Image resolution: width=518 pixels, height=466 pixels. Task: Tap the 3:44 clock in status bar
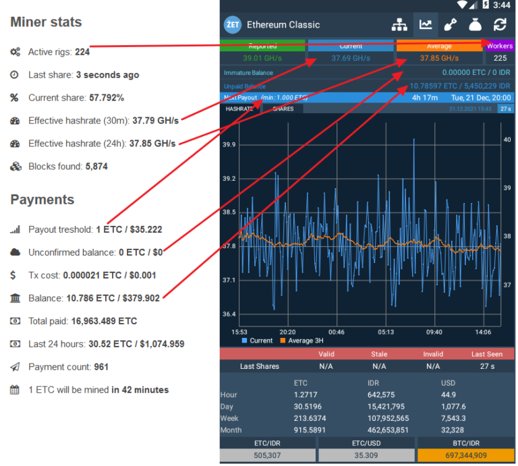[502, 5]
